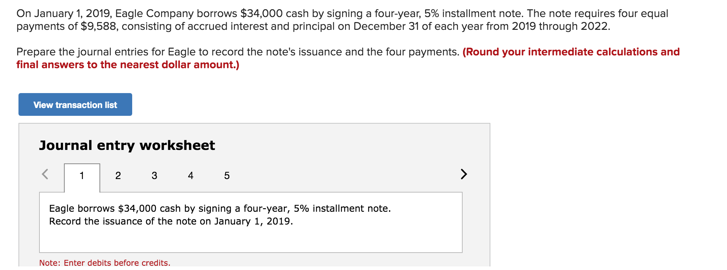Click the forward chevron on the worksheet
727x270 pixels.
(x=464, y=174)
